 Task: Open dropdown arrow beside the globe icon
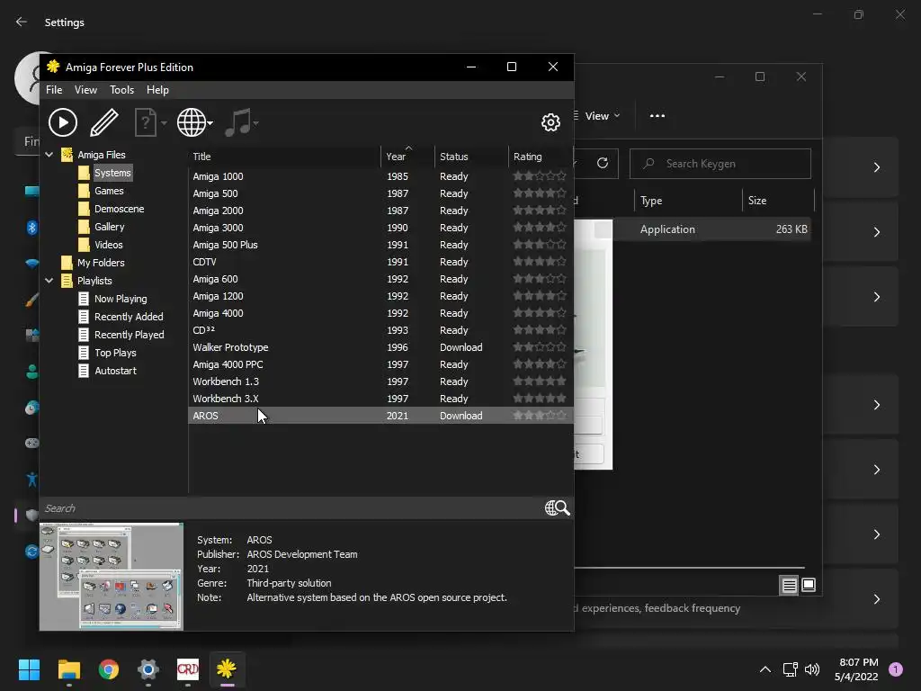210,122
